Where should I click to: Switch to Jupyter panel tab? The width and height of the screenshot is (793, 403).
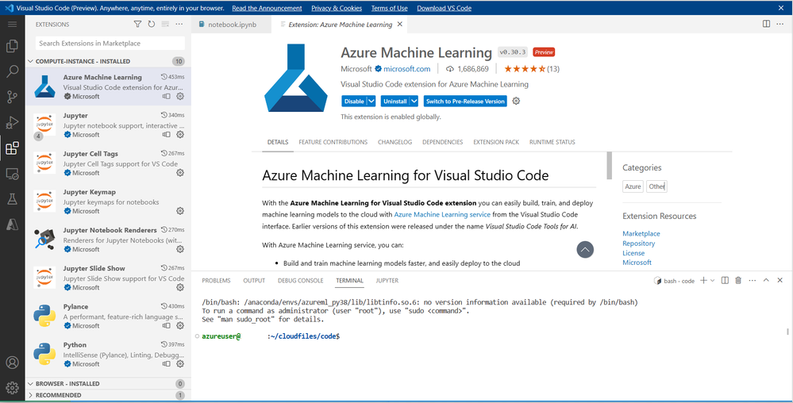coord(387,280)
